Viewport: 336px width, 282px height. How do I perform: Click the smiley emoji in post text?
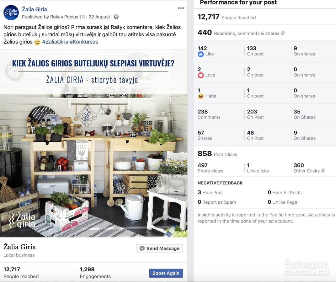click(37, 42)
